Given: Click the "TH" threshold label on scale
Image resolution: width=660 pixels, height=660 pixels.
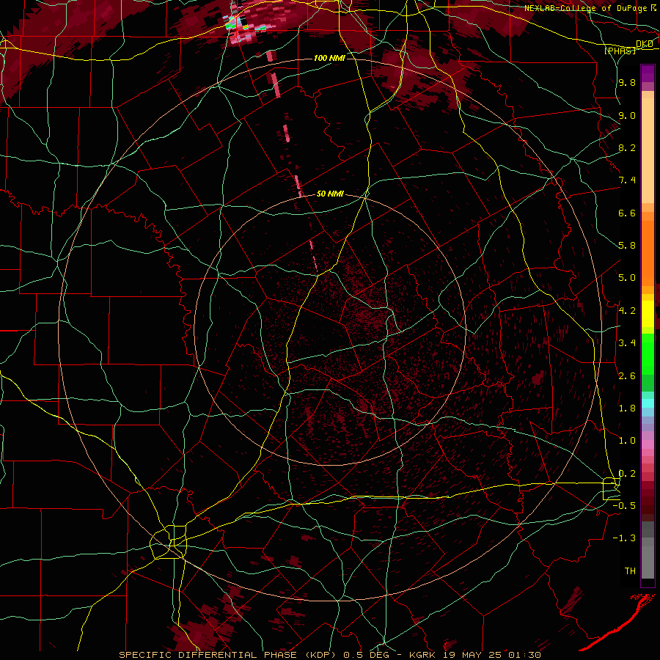Looking at the screenshot, I should (630, 571).
